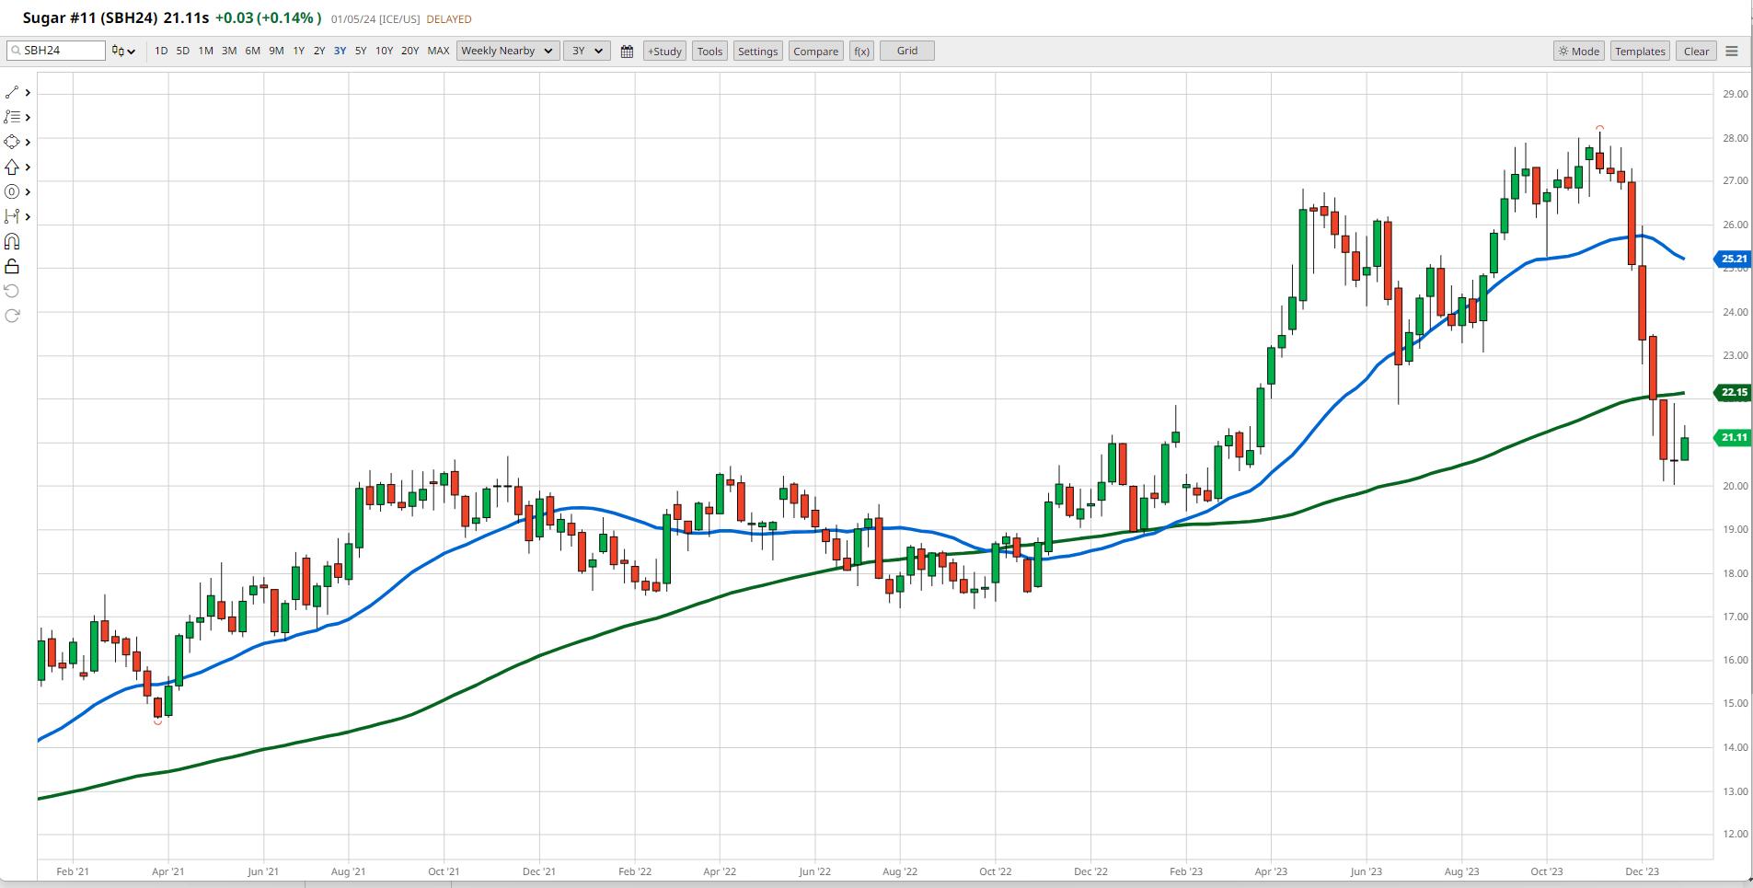The height and width of the screenshot is (888, 1753).
Task: Click the Fibonacci lines tool icon
Action: coord(12,118)
